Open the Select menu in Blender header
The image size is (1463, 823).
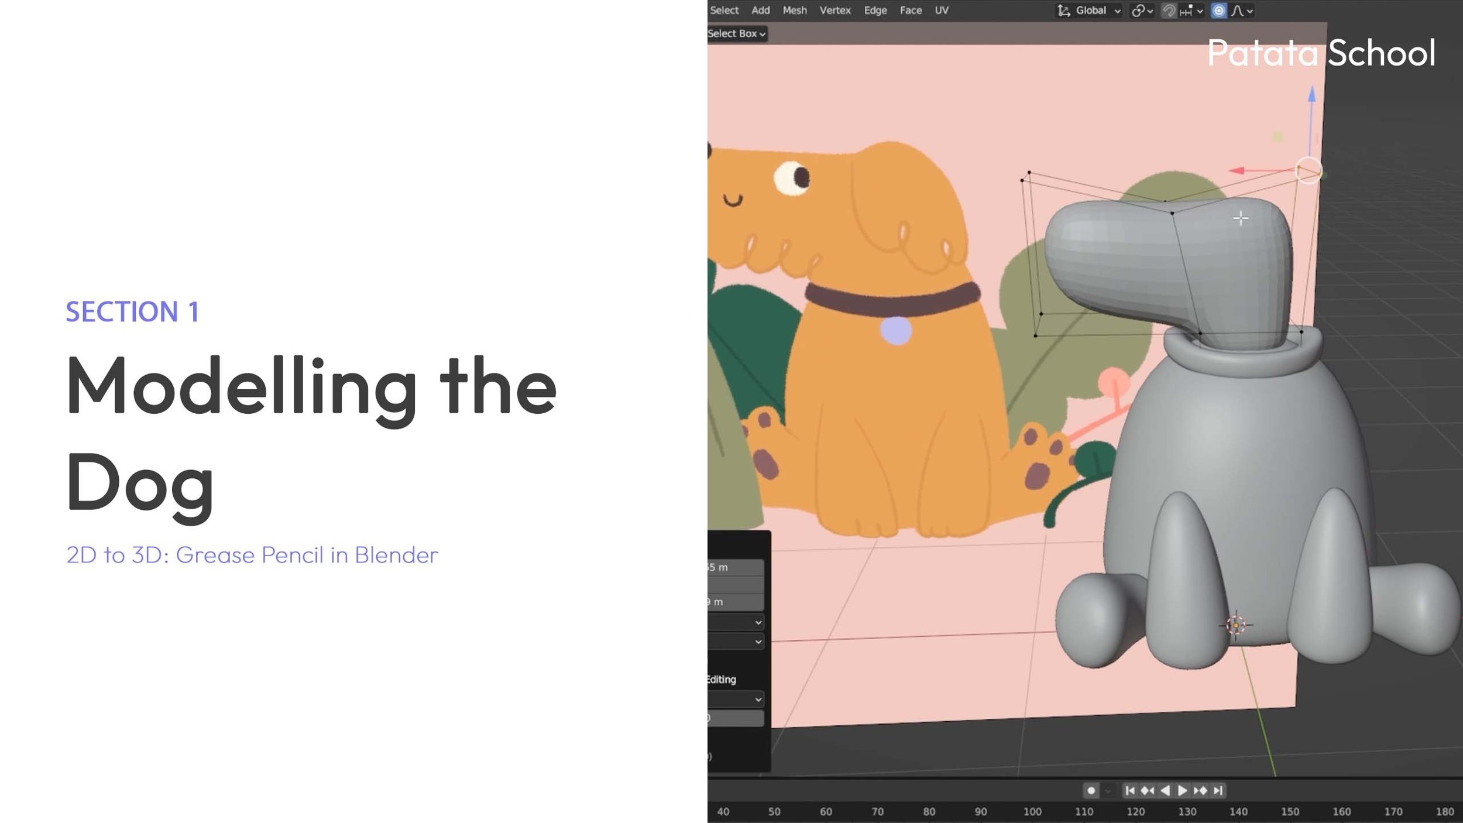pyautogui.click(x=724, y=11)
